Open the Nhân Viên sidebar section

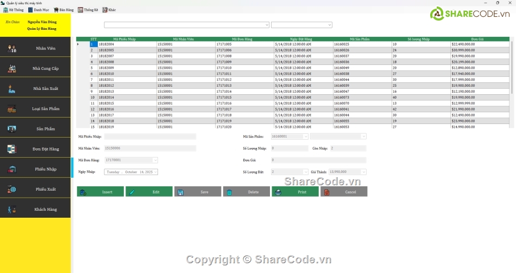[x=35, y=49]
